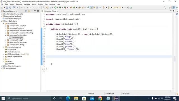Click the tip lightbulb in status bar
This screenshot has width=179, height=101.
tap(177, 94)
